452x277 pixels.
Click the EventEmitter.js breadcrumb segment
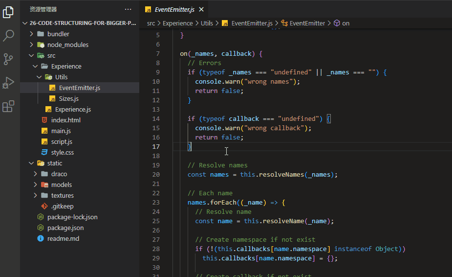(252, 23)
